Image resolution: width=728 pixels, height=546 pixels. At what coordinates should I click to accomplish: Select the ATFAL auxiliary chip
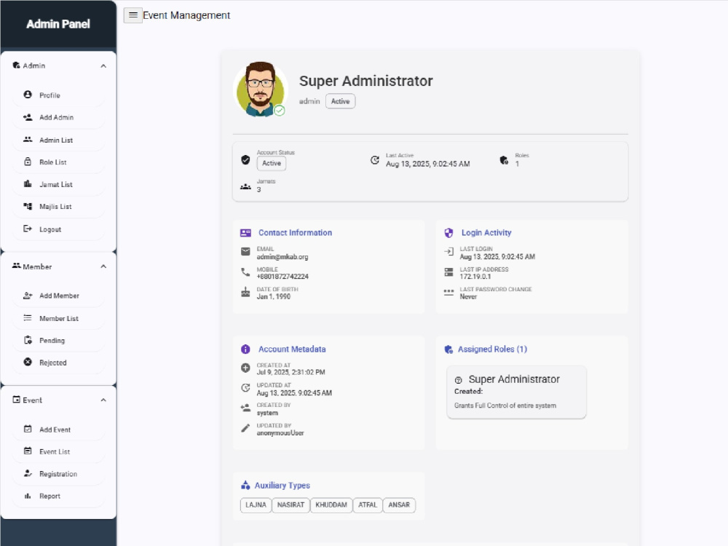point(368,505)
